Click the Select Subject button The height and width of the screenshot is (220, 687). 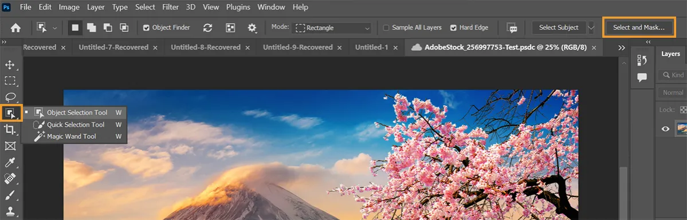(559, 27)
